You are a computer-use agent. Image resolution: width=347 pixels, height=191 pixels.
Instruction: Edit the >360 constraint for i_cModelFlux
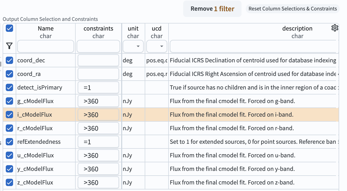[98, 115]
